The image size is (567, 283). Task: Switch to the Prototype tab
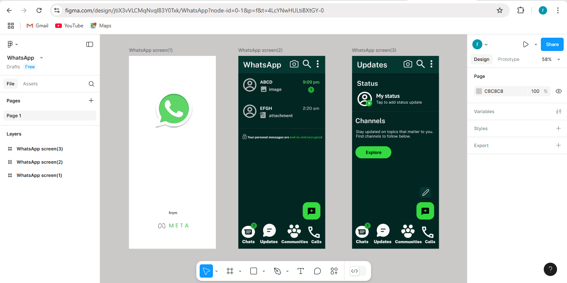508,59
